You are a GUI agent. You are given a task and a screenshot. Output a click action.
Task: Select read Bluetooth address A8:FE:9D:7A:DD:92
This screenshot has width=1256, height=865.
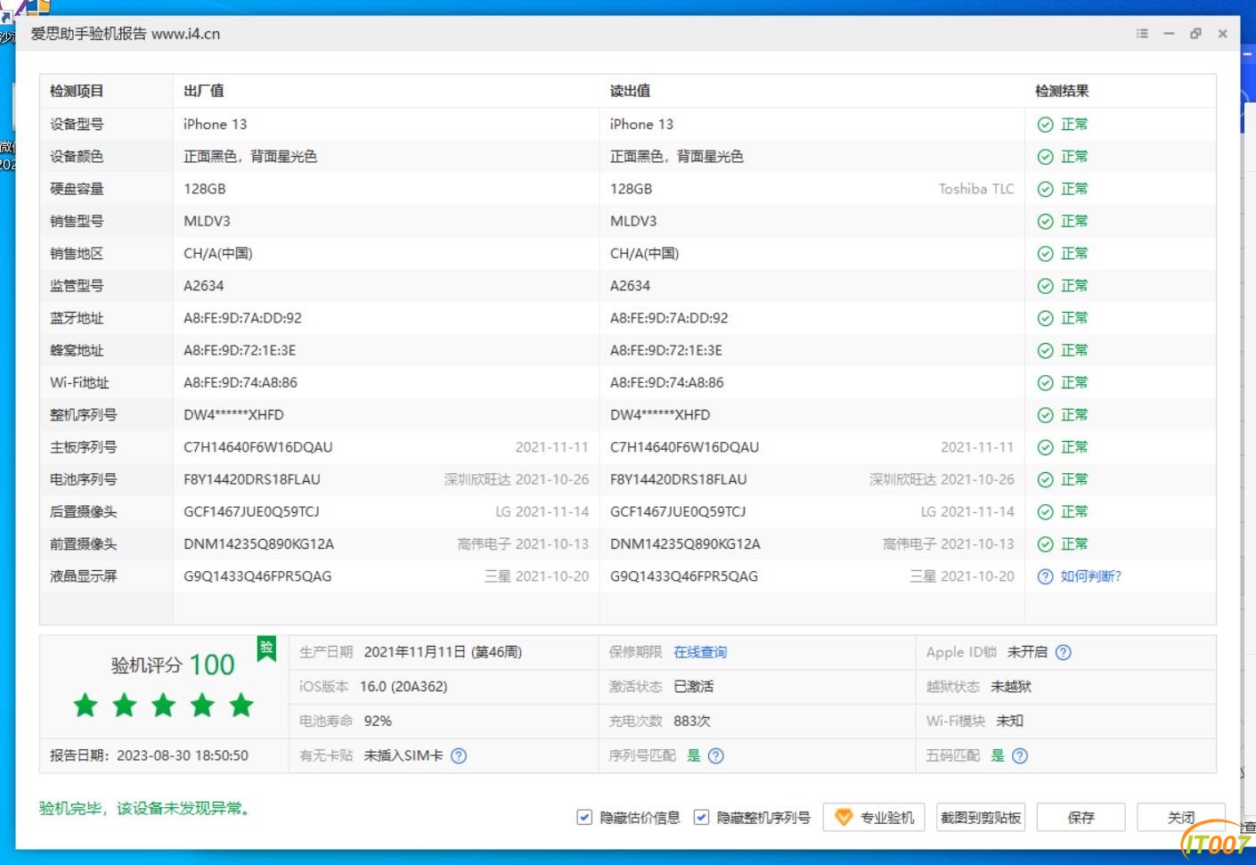tap(669, 318)
